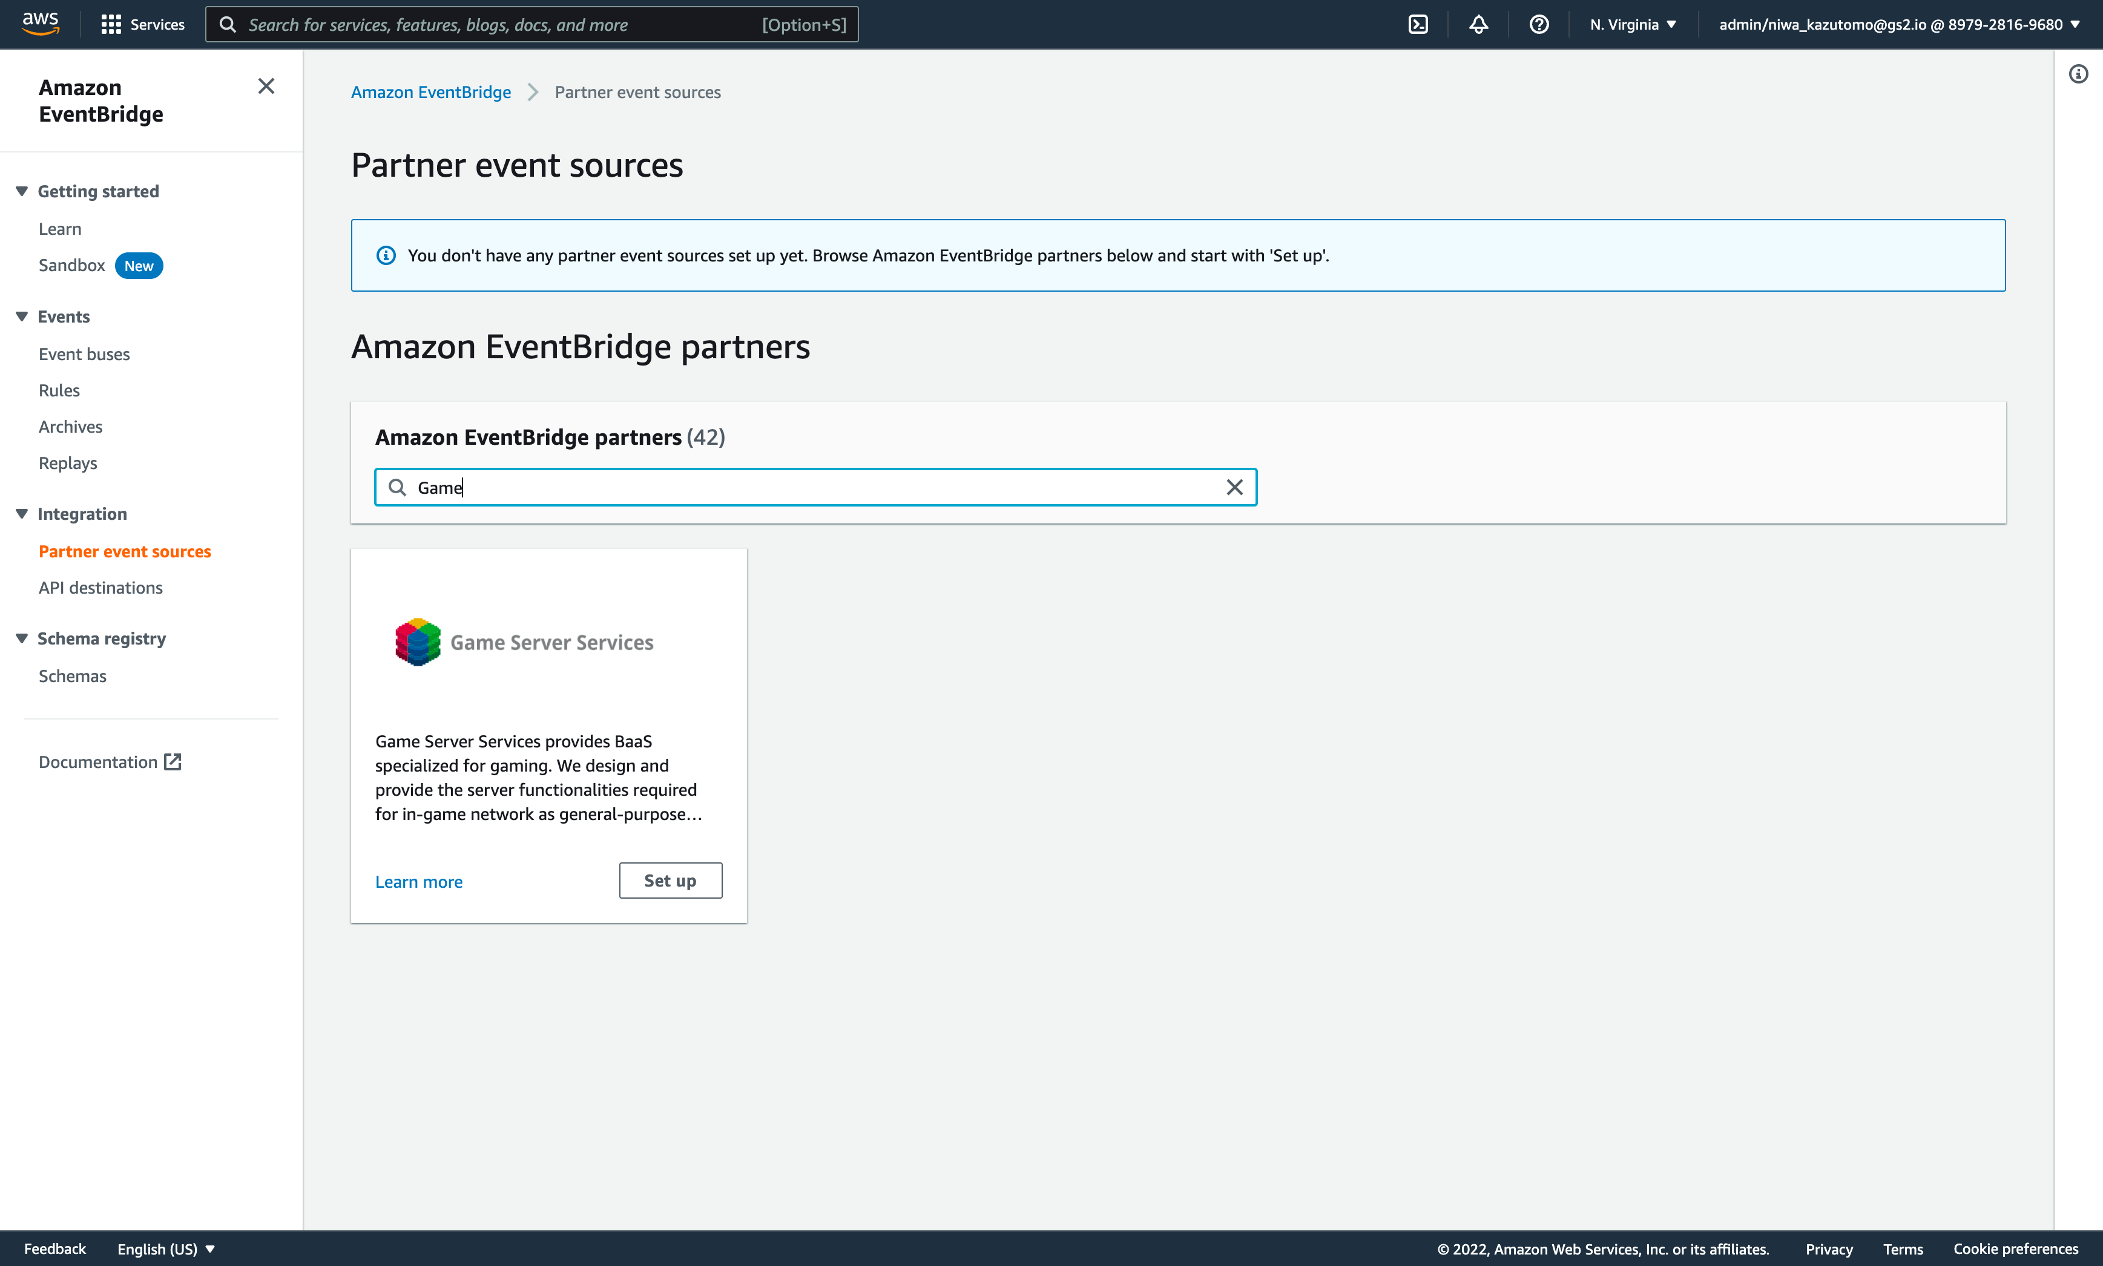Select Partner event sources in sidebar
Viewport: 2103px width, 1266px height.
pos(125,552)
